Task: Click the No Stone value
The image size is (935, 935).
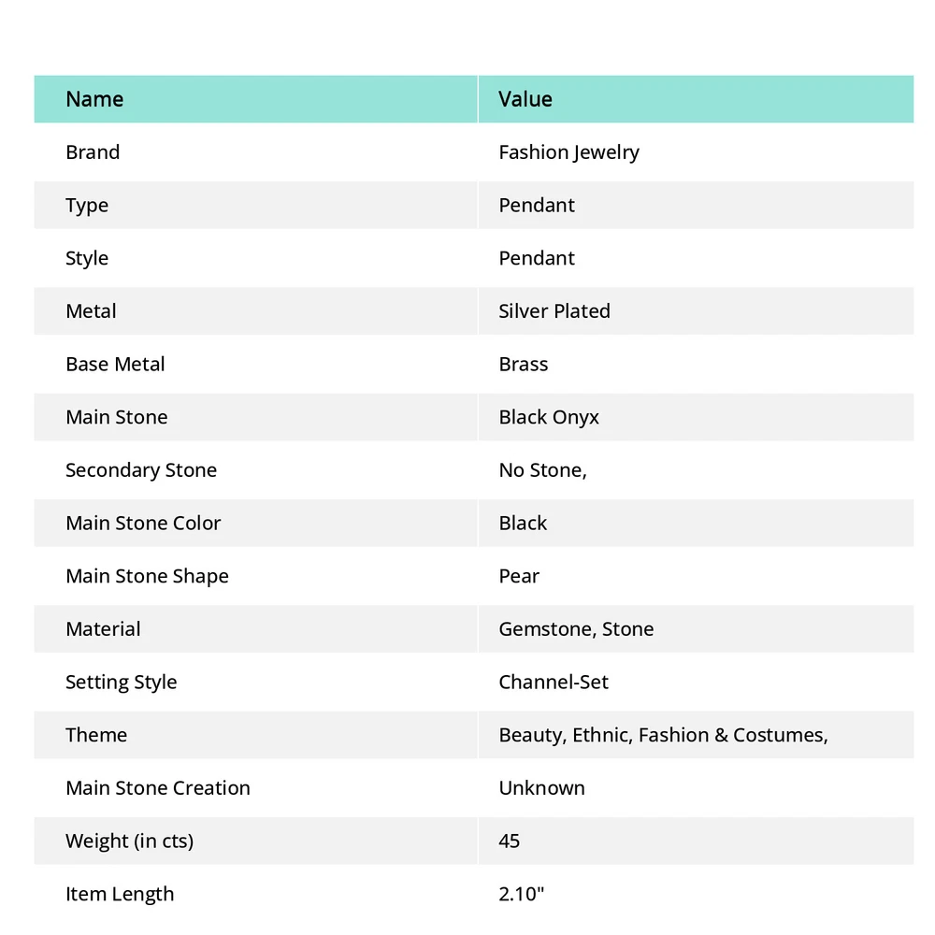Action: (x=542, y=470)
